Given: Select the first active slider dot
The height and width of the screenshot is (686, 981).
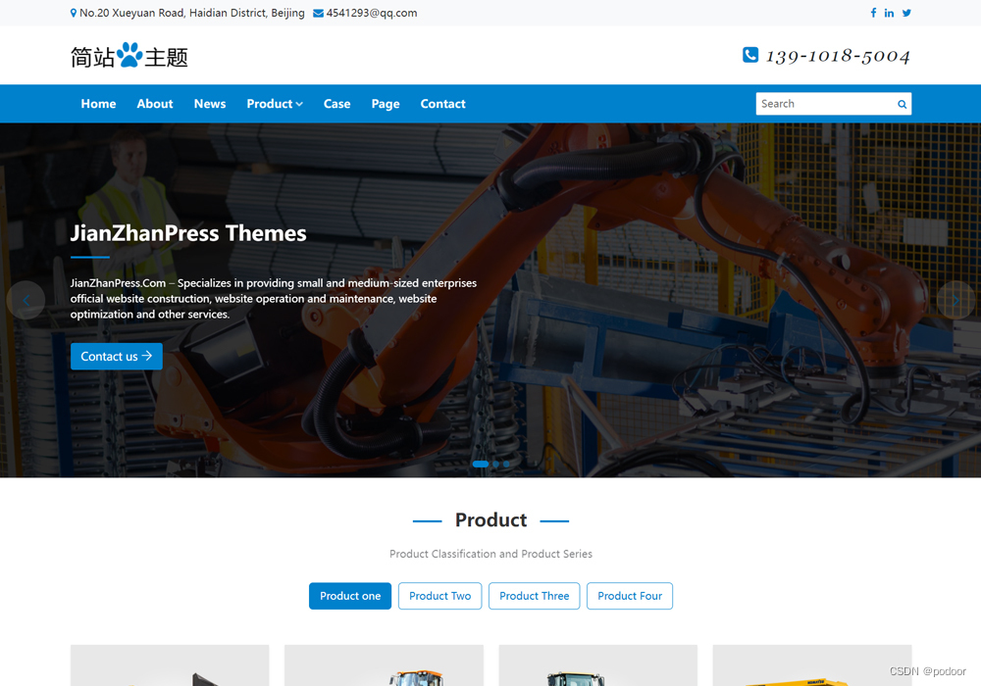Looking at the screenshot, I should (x=481, y=464).
